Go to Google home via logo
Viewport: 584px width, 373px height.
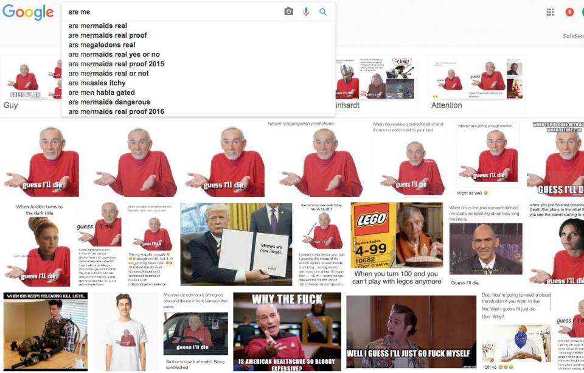[x=28, y=12]
